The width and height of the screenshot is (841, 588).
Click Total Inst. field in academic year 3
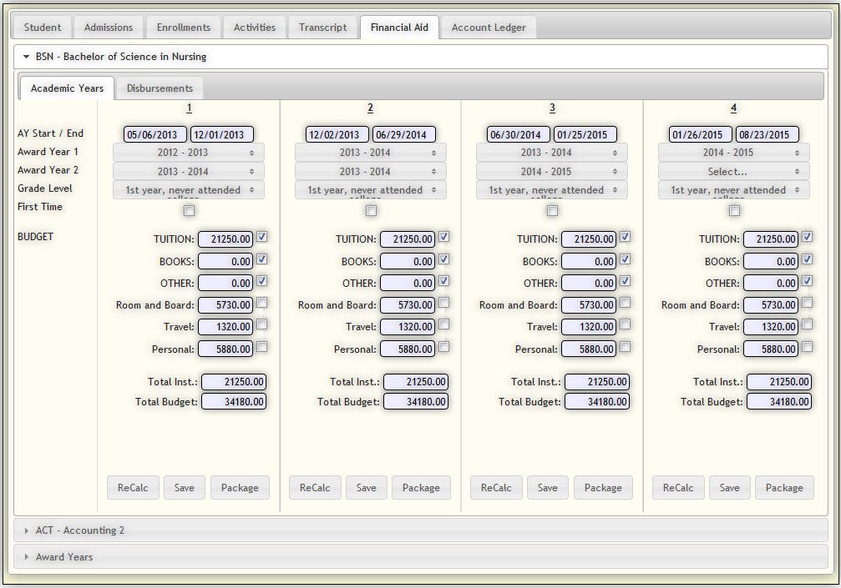(597, 382)
